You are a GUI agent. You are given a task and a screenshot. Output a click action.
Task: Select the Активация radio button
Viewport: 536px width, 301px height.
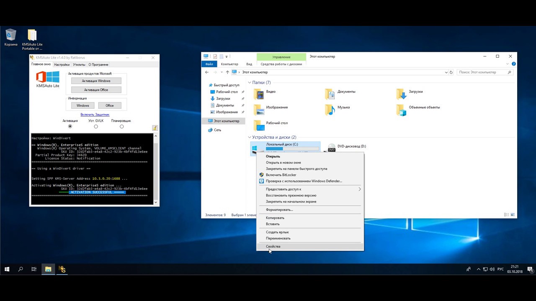70,126
